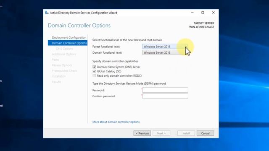Click the Next button
Viewport: 269px width, 151px height.
pos(161,133)
